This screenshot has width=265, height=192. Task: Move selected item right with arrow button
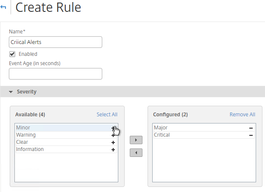[136, 140]
